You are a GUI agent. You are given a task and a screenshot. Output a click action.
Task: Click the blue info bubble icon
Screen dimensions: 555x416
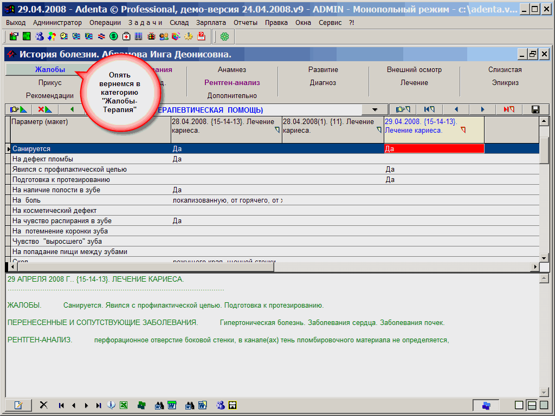click(x=111, y=405)
